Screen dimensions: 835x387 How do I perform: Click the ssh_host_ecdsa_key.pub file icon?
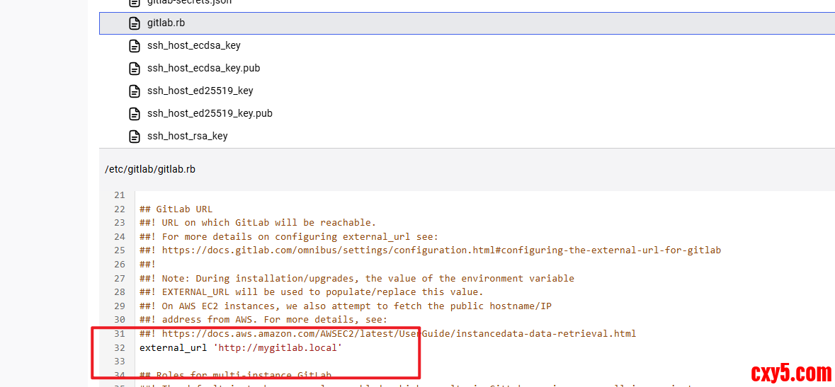pos(135,69)
